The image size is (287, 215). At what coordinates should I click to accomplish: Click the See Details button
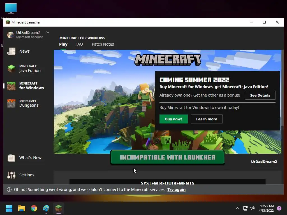[260, 95]
